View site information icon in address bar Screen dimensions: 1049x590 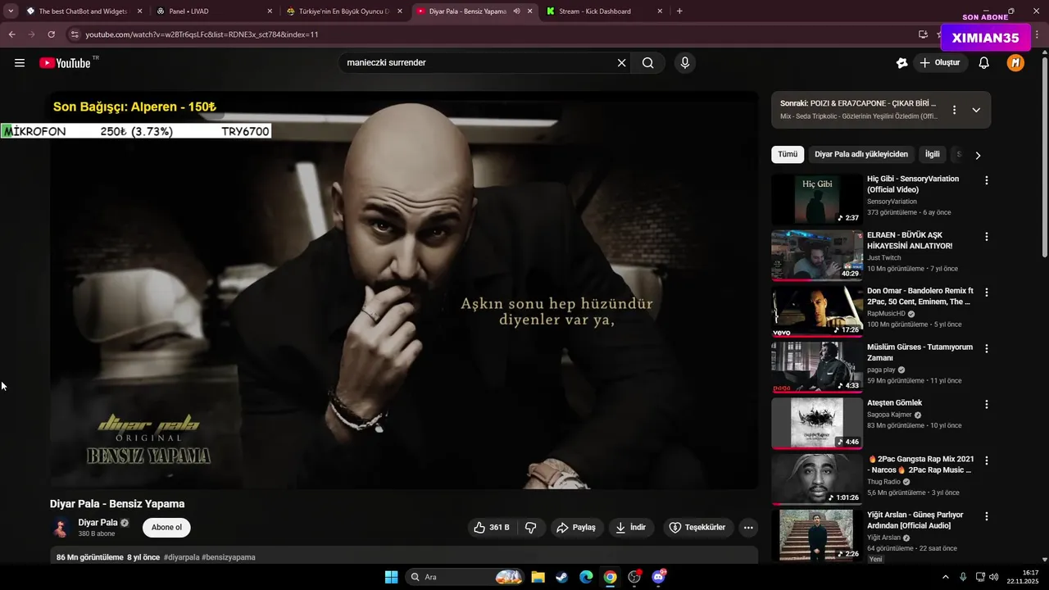tap(75, 34)
